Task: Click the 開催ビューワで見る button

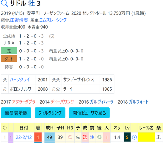Action: 89,113
